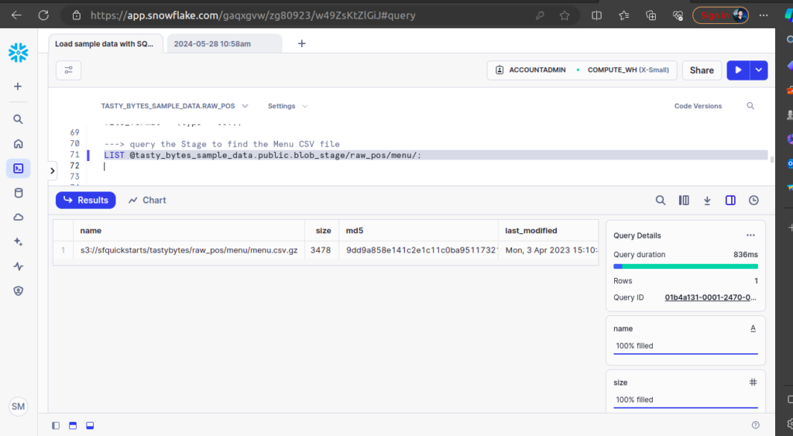Open the Data database icon

click(x=18, y=193)
